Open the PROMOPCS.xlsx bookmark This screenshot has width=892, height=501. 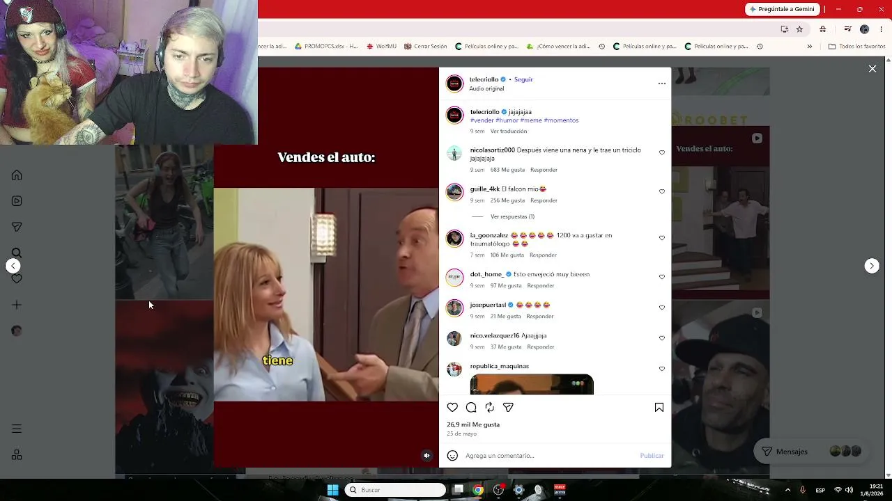325,47
